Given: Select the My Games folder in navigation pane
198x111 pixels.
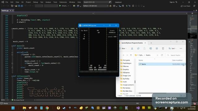Looking at the screenshot, I should [x=126, y=88].
